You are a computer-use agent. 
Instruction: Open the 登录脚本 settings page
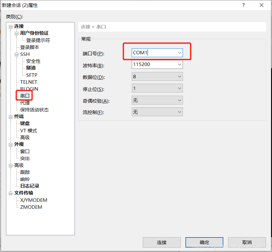pos(30,47)
